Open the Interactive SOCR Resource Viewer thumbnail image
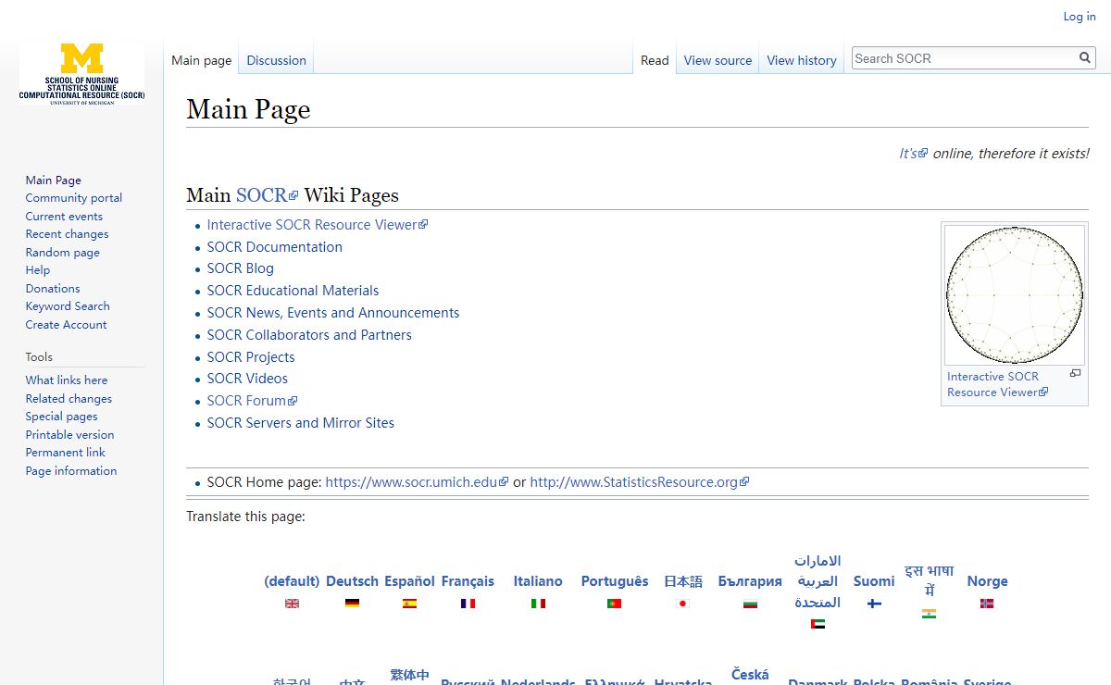 pyautogui.click(x=1015, y=295)
